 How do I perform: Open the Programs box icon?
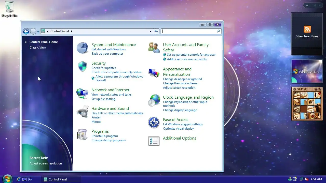tap(82, 134)
